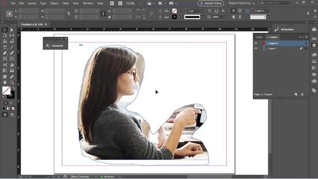The image size is (318, 179).
Task: Open Layers panel flyout menu
Action: [x=307, y=37]
